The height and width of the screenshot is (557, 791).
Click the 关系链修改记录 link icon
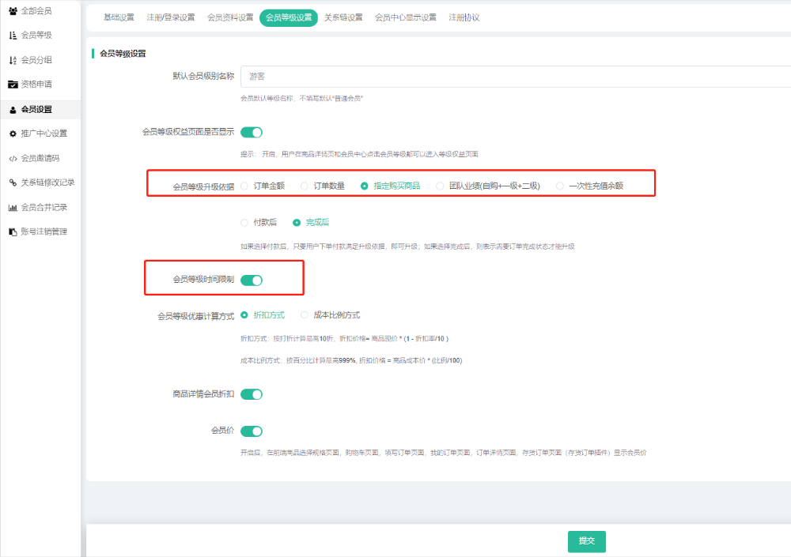[13, 183]
